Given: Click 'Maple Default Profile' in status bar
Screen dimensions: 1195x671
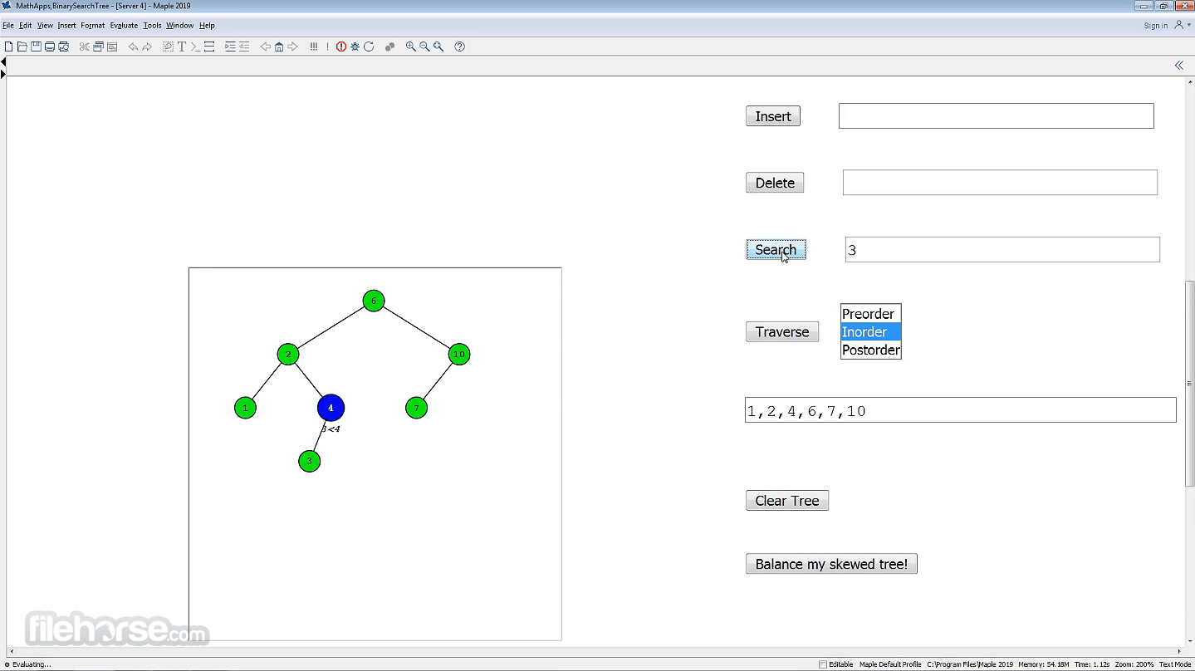Looking at the screenshot, I should (890, 664).
